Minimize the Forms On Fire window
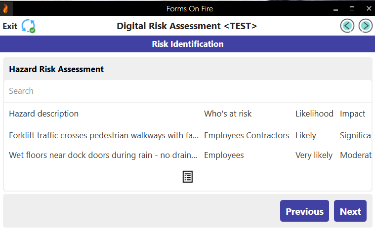Screen dimensions: 375x236 point(335,9)
